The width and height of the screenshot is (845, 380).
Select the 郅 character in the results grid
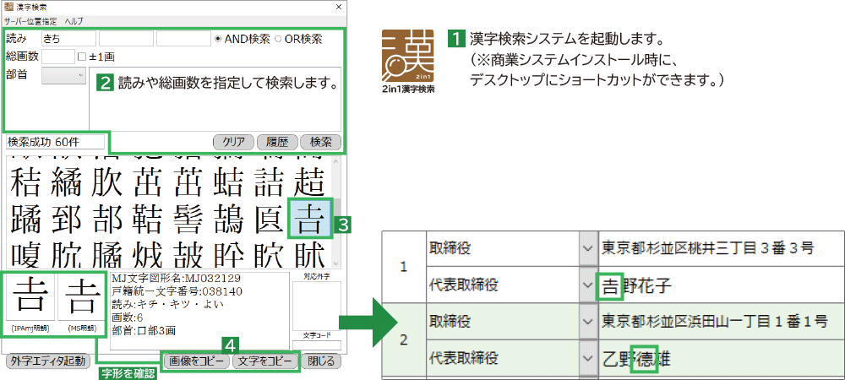click(x=68, y=219)
